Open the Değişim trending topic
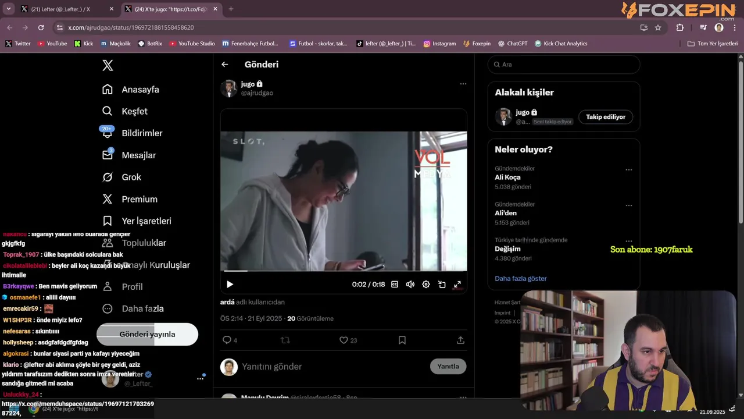Viewport: 744px width, 419px height. click(507, 249)
